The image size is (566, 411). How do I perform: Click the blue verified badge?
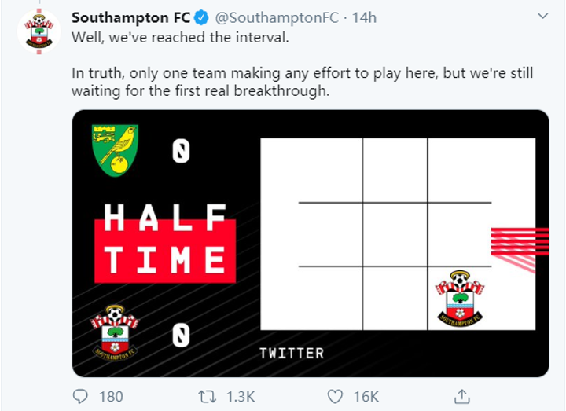point(200,17)
